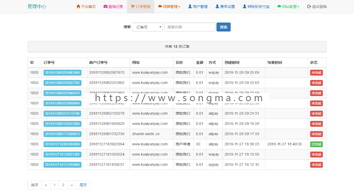Open 平台首页 via the home icon

tap(78, 6)
